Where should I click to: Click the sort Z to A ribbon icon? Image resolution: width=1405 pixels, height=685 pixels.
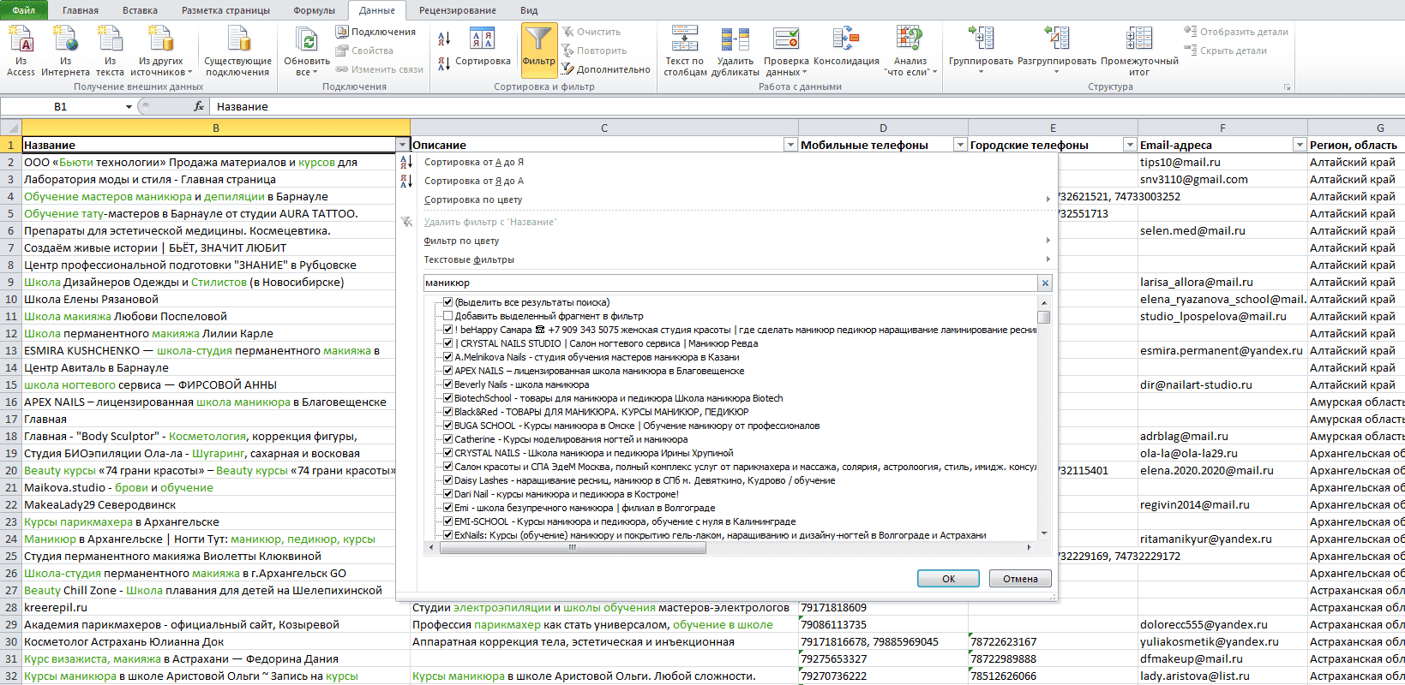[x=444, y=63]
